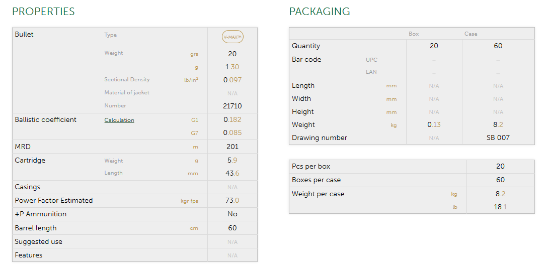Viewport: 549px width, 275px height.
Task: Click the V-MAX bullet type badge
Action: coord(232,37)
